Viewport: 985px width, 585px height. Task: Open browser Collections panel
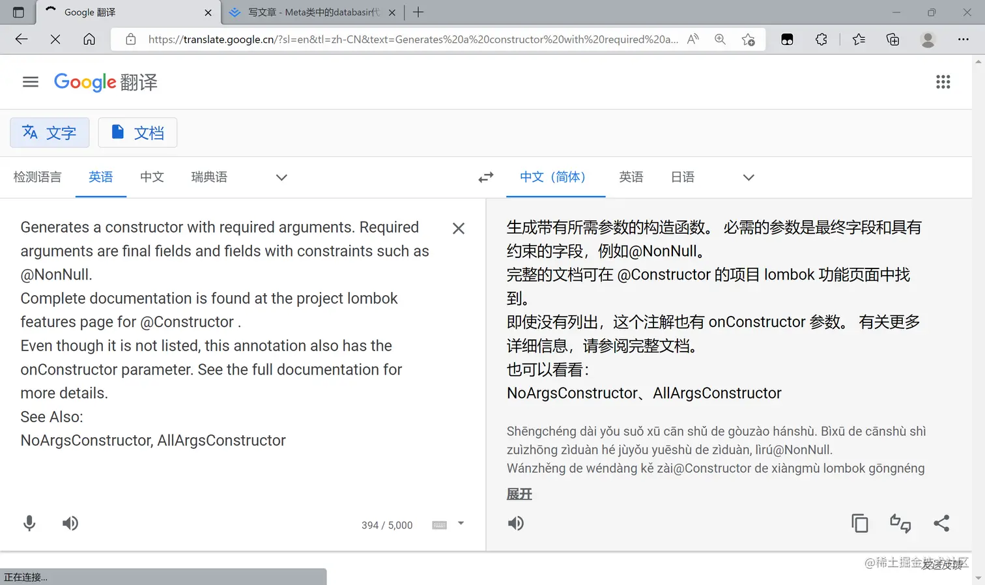(x=893, y=39)
